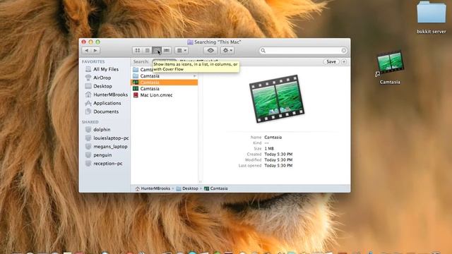Expand the Camtasia folder row's arrow
Viewport: 452px width, 254px height.
coord(195,76)
